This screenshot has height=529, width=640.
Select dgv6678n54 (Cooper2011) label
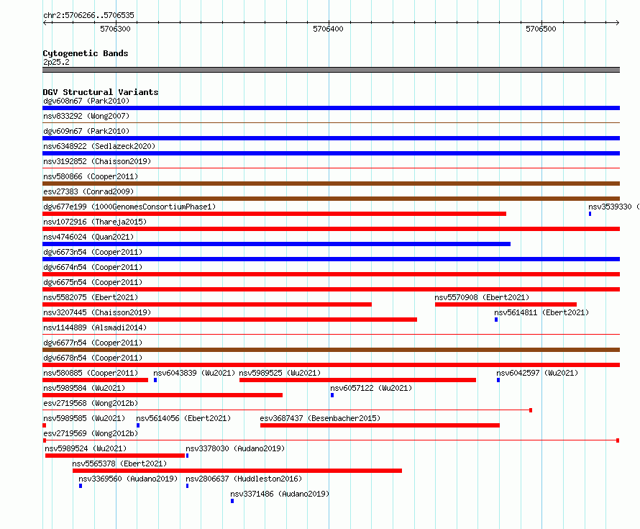tap(93, 358)
